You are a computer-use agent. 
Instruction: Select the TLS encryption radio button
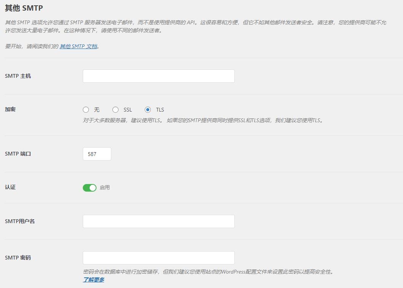click(x=147, y=110)
